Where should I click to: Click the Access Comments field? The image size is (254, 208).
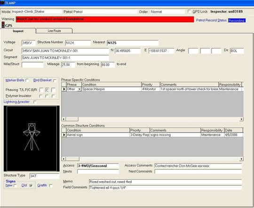point(198,166)
